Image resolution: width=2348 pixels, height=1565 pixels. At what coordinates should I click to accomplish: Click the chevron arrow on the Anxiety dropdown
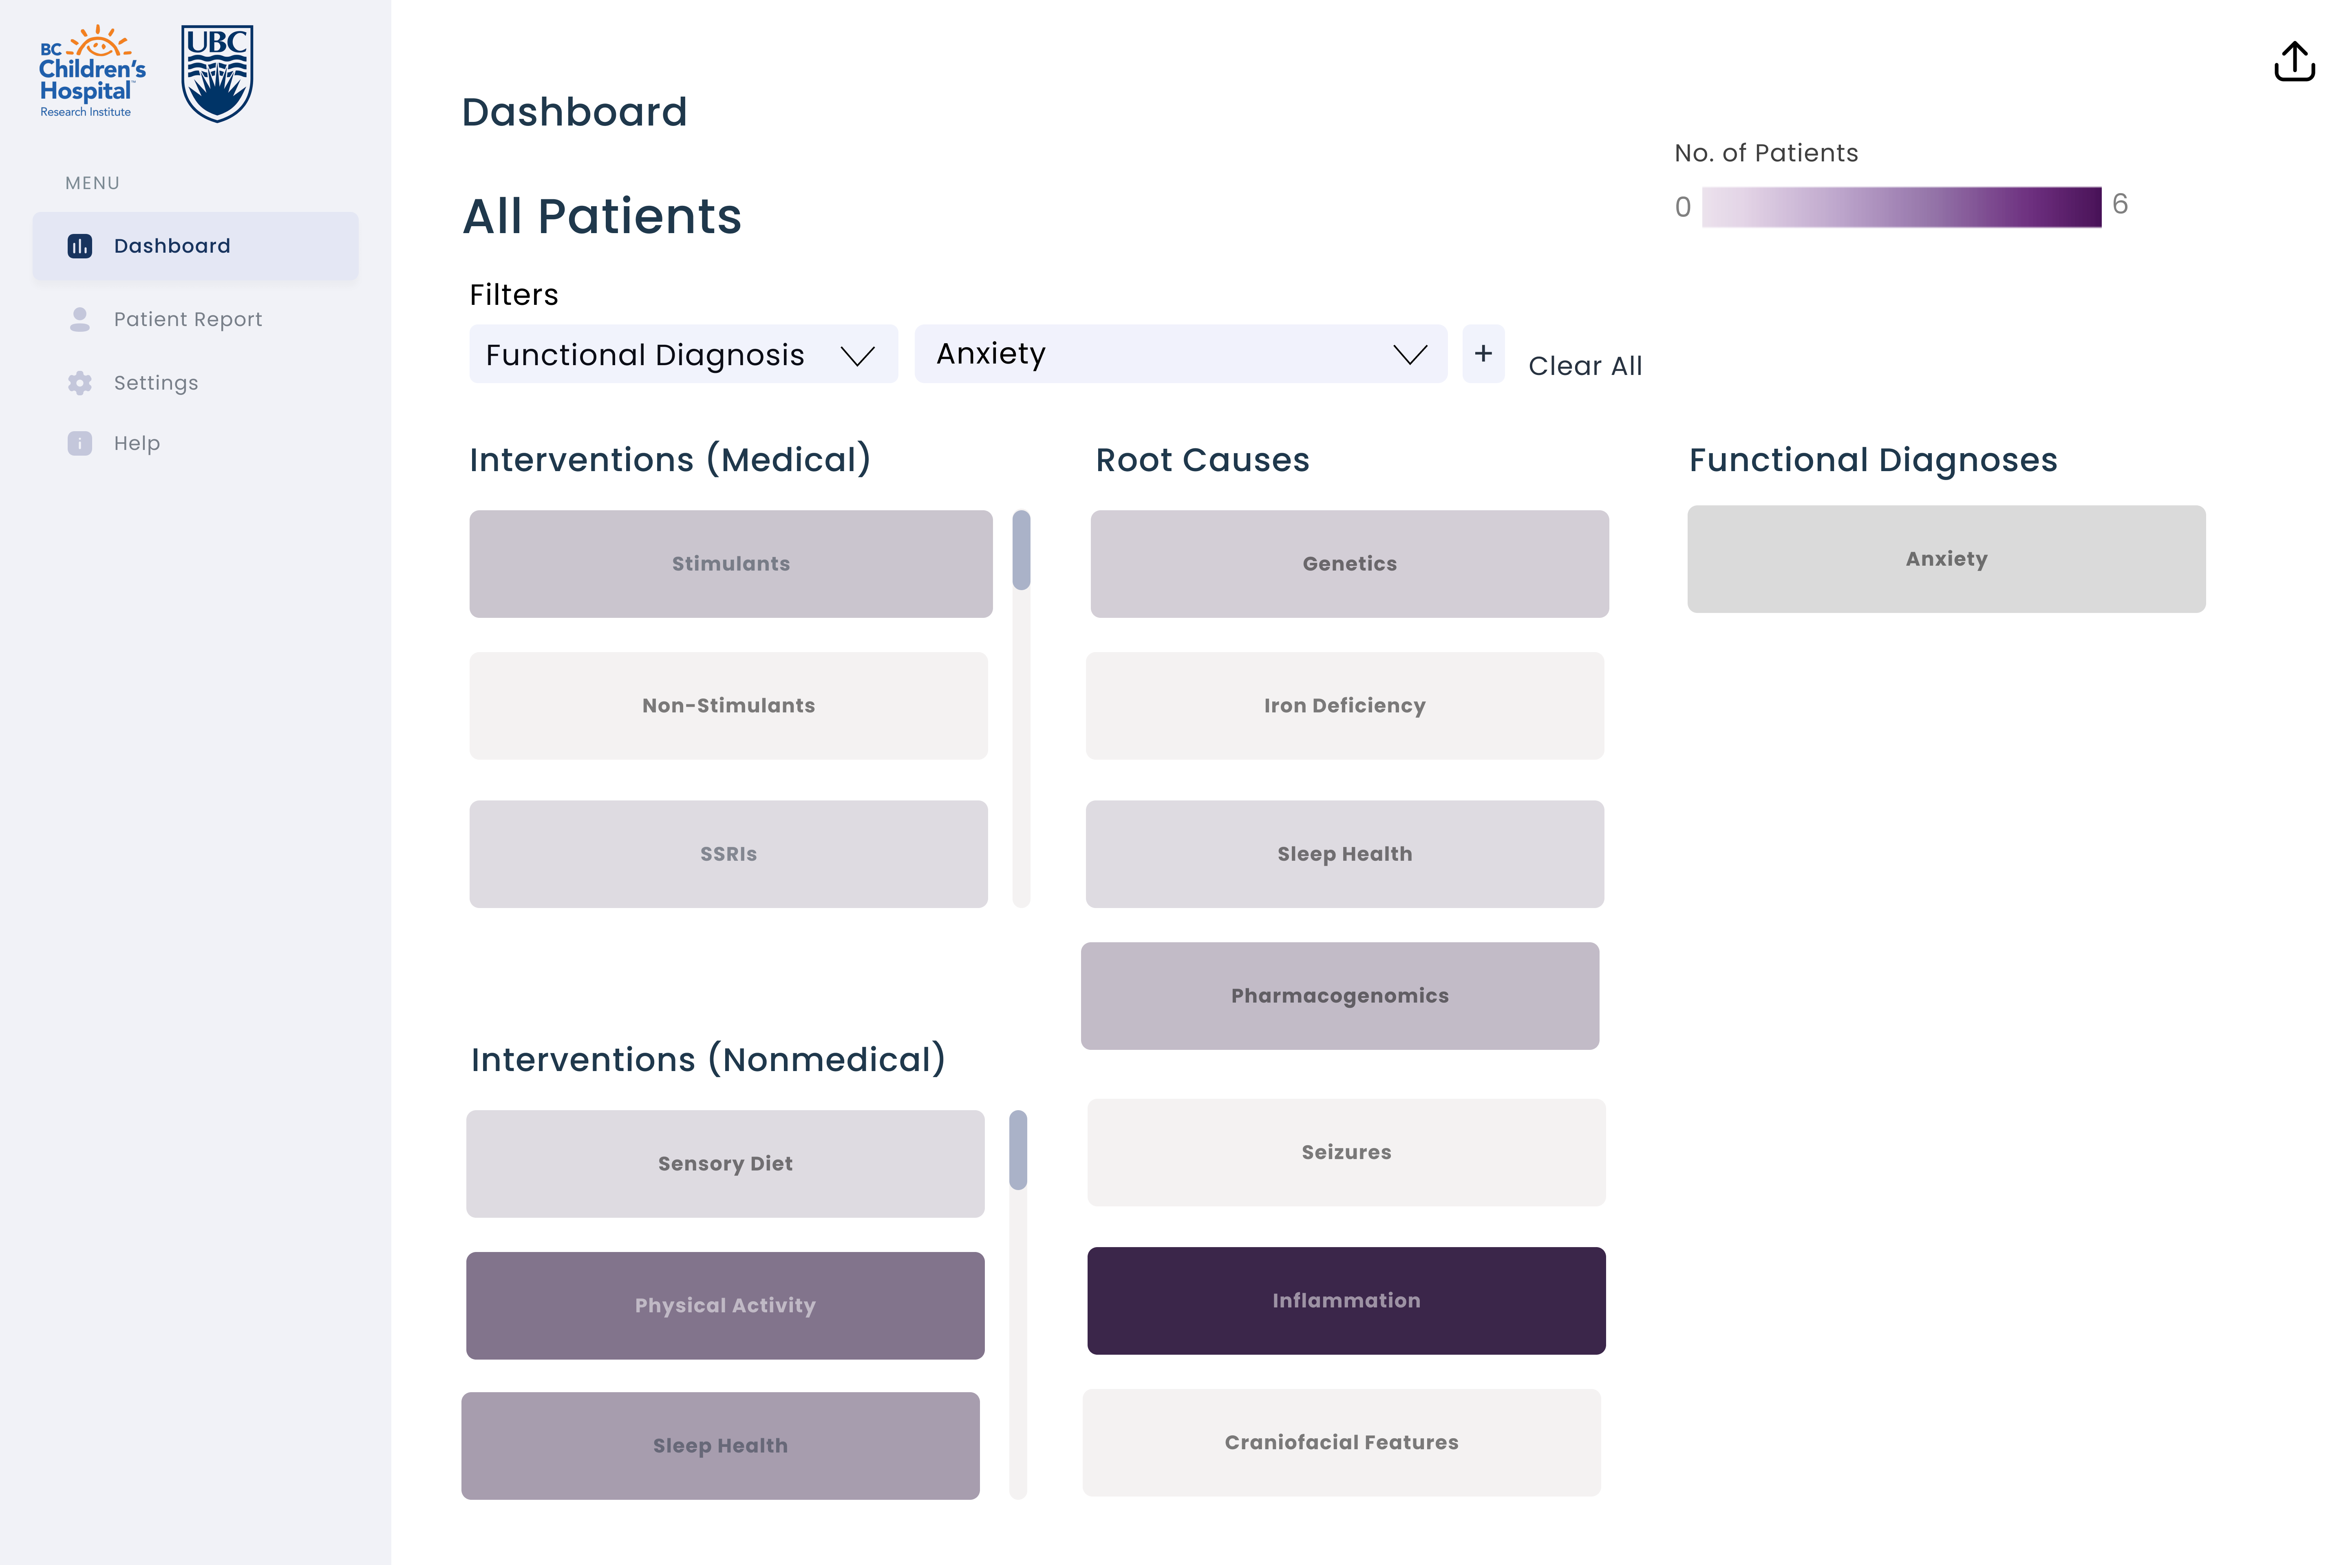click(1410, 355)
